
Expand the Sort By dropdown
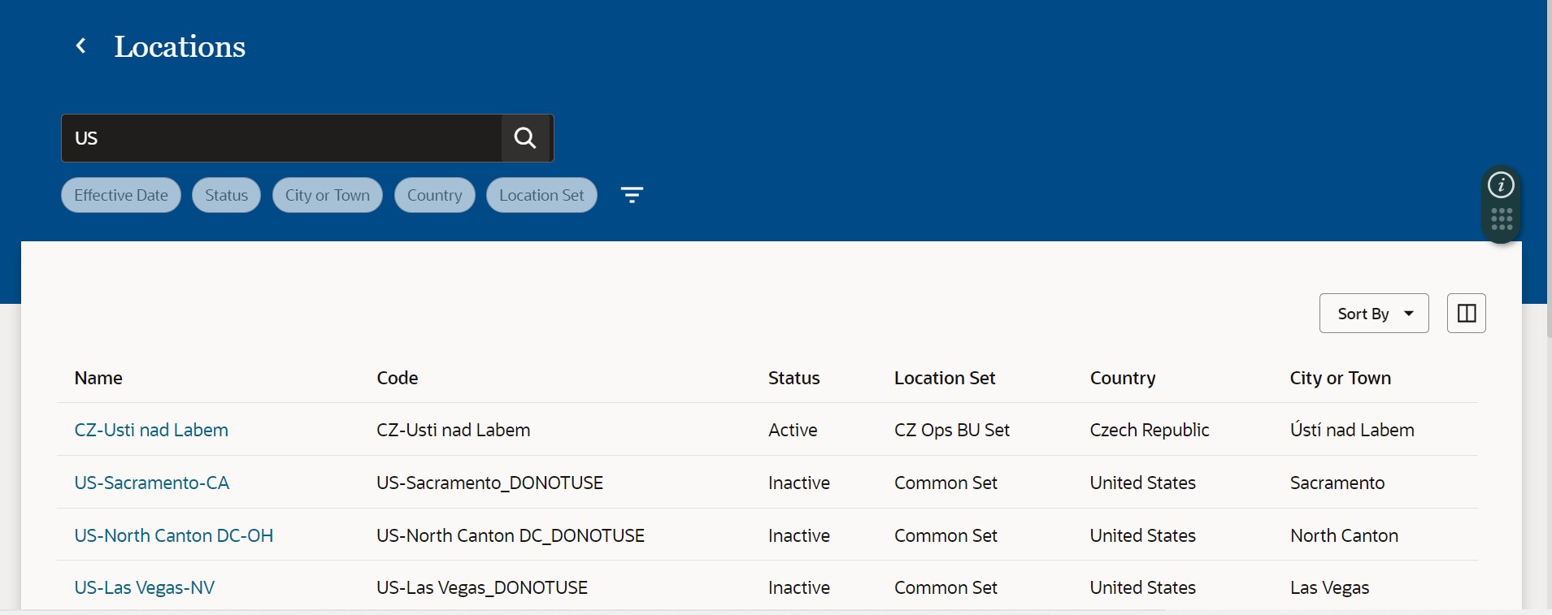pyautogui.click(x=1374, y=314)
